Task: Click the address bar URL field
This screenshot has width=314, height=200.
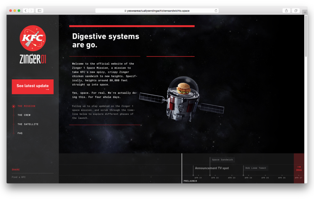Action: coord(157,11)
